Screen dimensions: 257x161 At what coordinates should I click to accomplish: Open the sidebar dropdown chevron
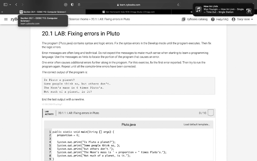click(x=10, y=5)
